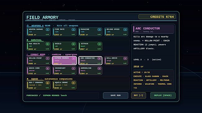This screenshot has width=202, height=113.
Task: Recruit the Aquila Drone companion
Action: [x=64, y=85]
